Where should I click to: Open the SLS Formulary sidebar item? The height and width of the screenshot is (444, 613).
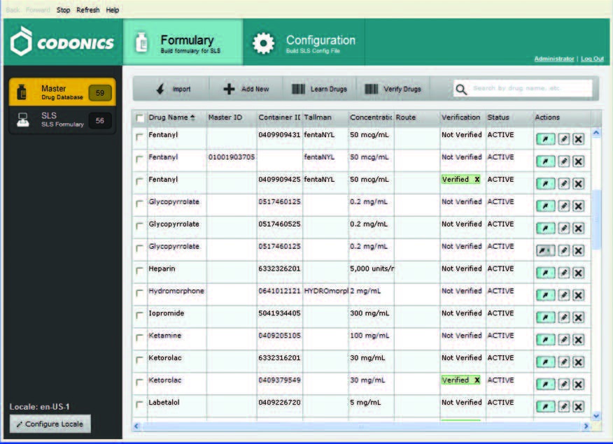[62, 120]
